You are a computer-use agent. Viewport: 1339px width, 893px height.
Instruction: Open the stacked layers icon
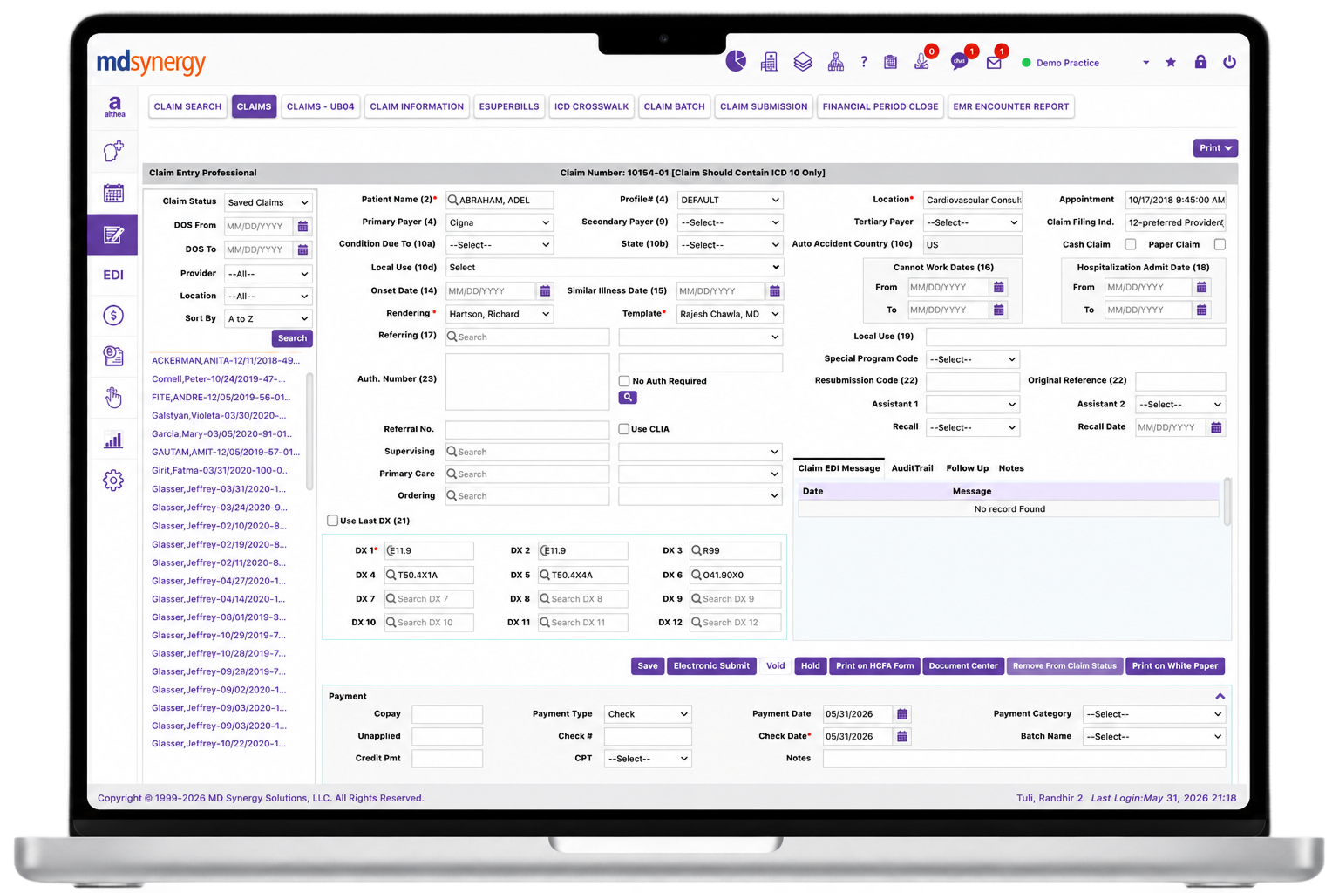803,62
